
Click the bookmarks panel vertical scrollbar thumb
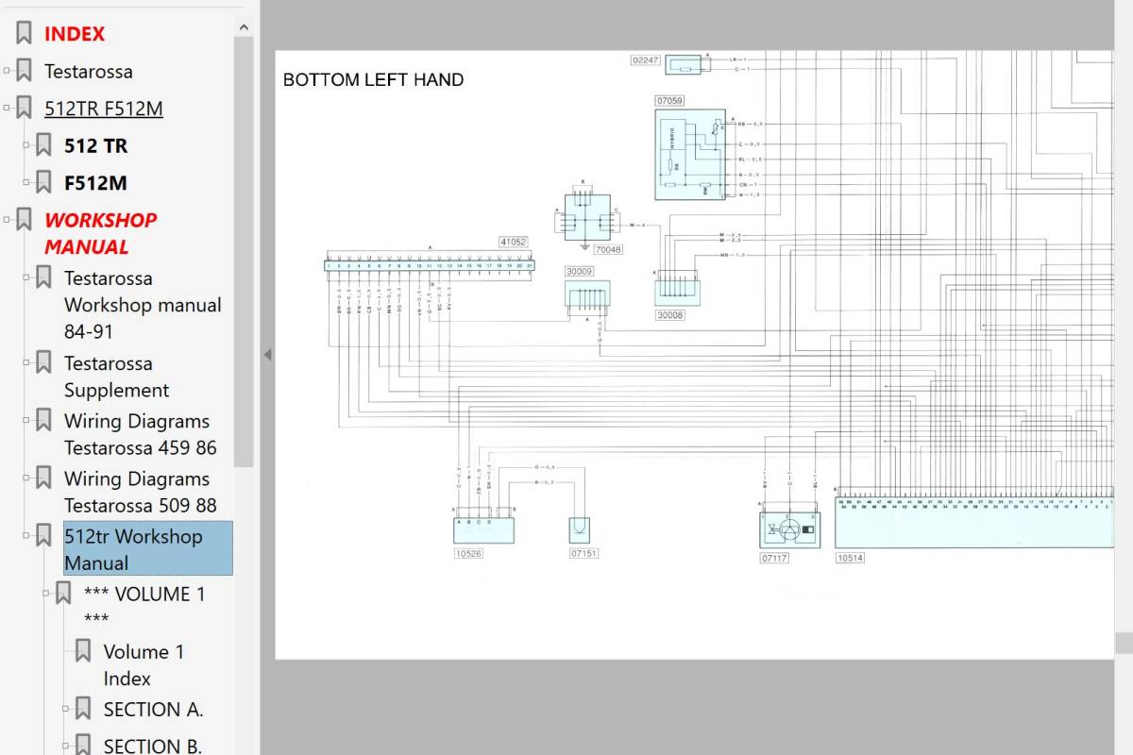coord(244,252)
